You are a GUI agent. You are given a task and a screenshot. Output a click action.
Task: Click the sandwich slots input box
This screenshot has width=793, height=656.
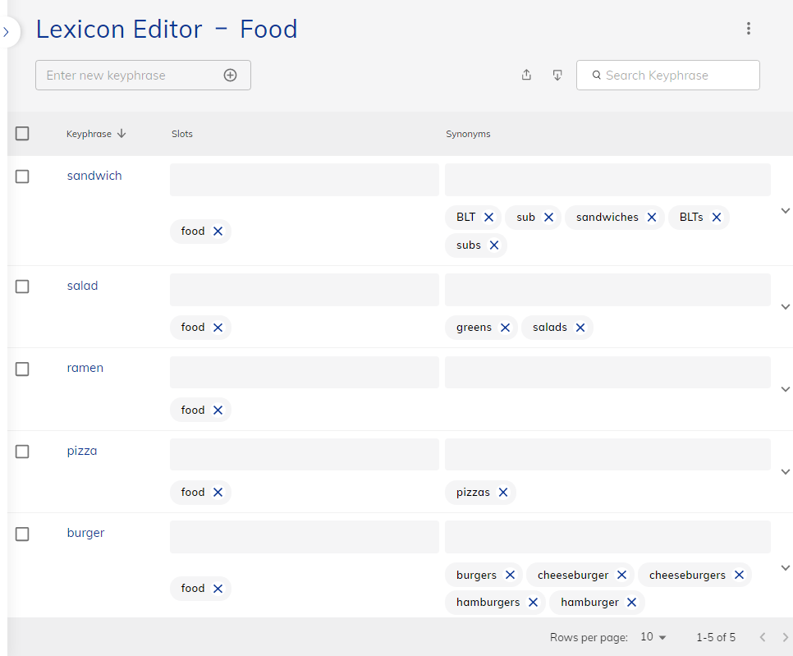[305, 180]
